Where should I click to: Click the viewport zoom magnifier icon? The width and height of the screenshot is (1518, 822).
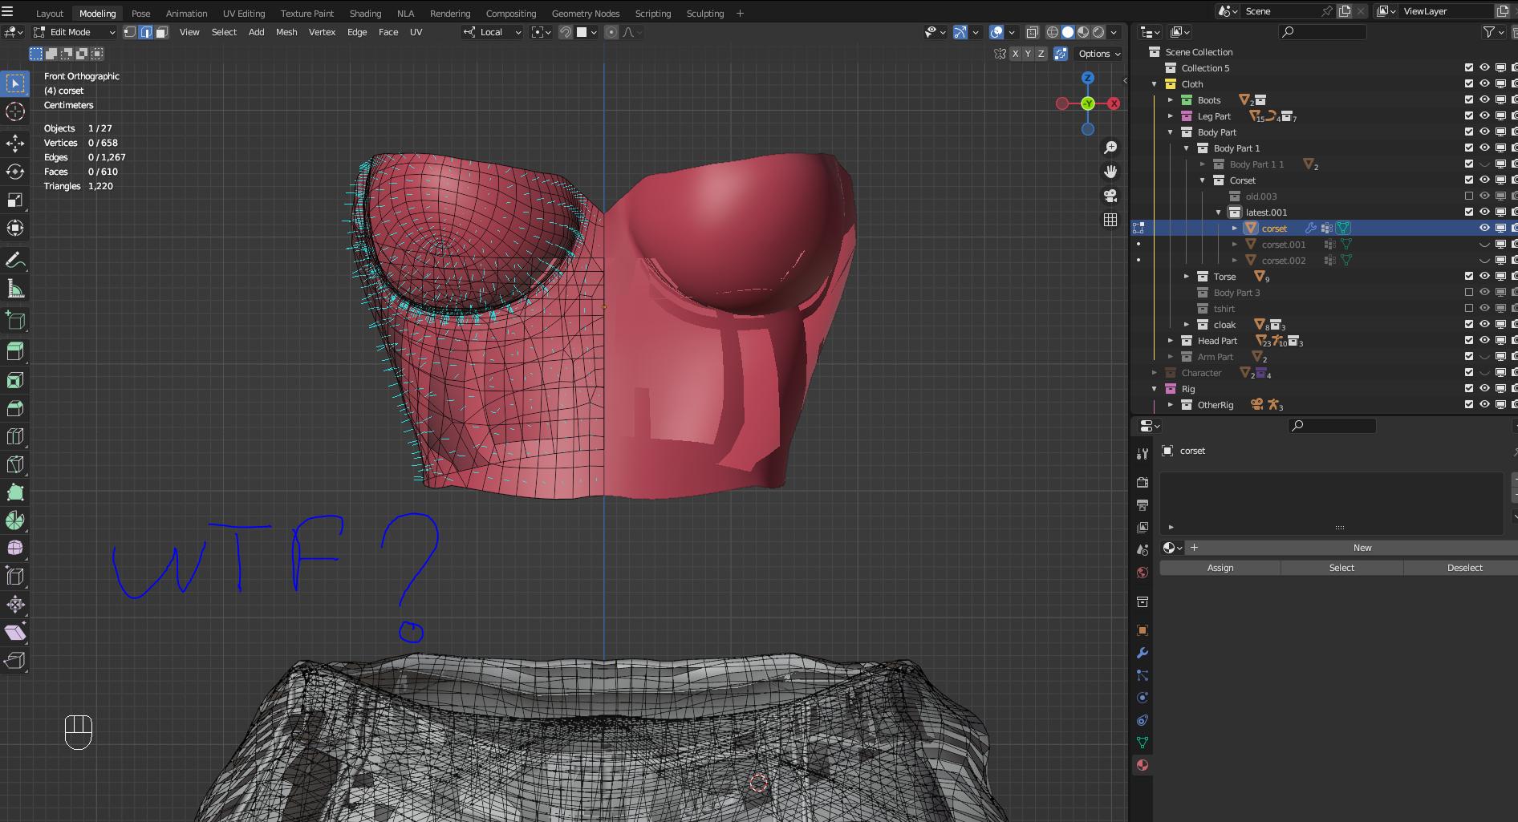click(x=1110, y=148)
